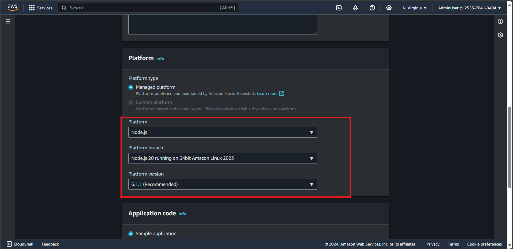Click into the AWS search field

148,8
